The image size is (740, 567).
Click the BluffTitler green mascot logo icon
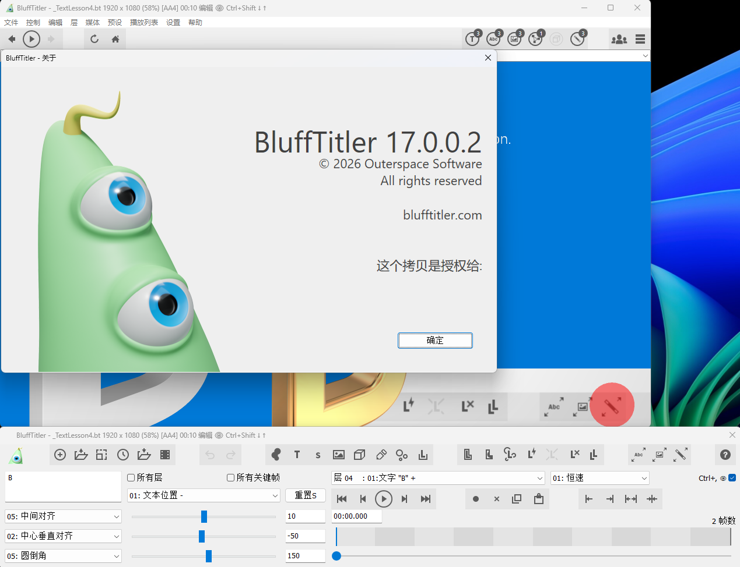pyautogui.click(x=16, y=455)
